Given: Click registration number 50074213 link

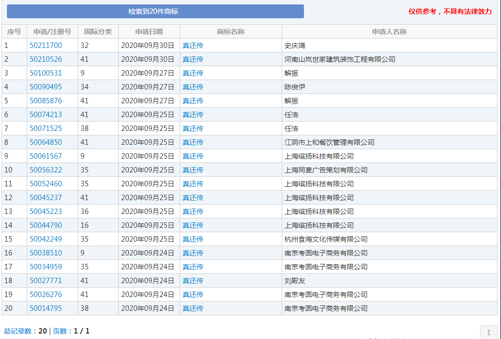Looking at the screenshot, I should (x=46, y=115).
